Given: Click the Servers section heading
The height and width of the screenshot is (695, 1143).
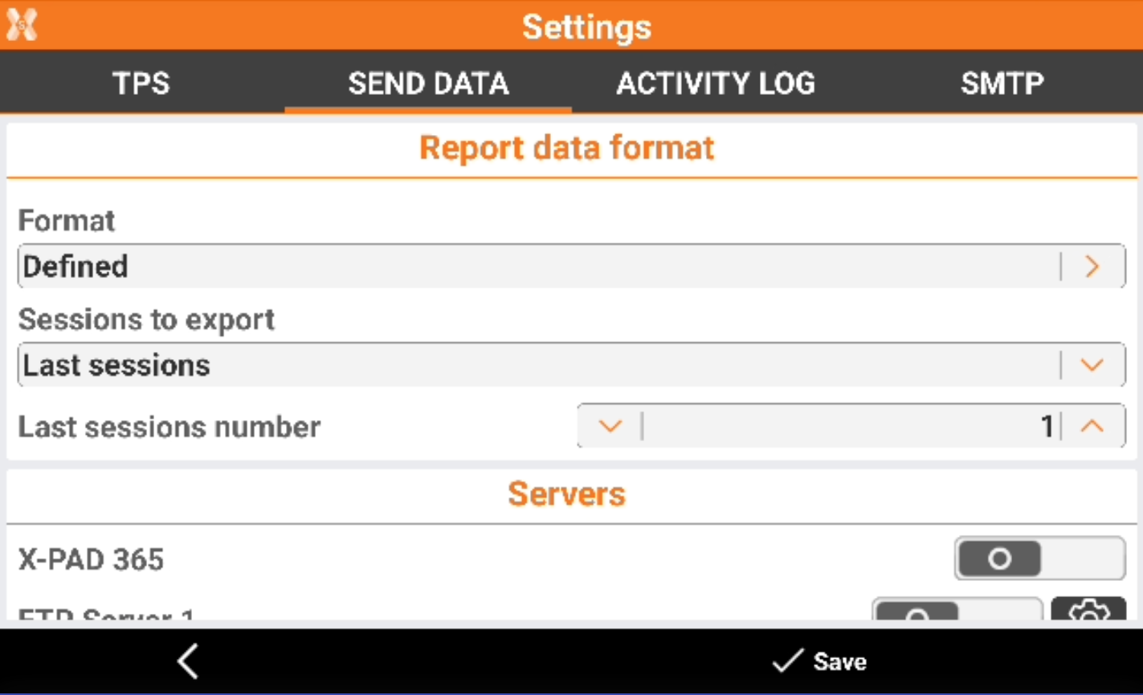Looking at the screenshot, I should (566, 494).
